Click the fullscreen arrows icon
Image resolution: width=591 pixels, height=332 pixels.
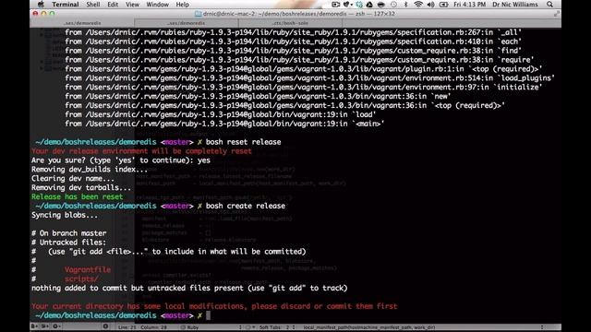(556, 14)
